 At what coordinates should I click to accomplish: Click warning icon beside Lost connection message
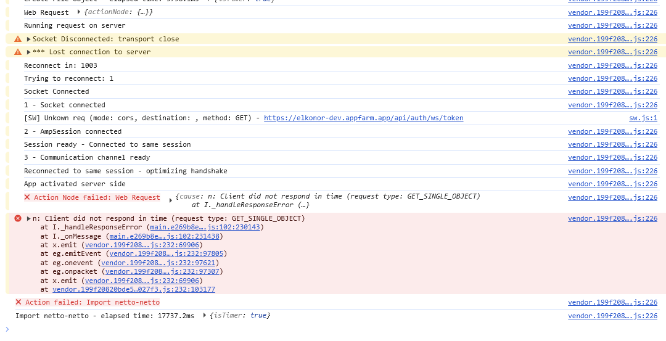pos(18,52)
